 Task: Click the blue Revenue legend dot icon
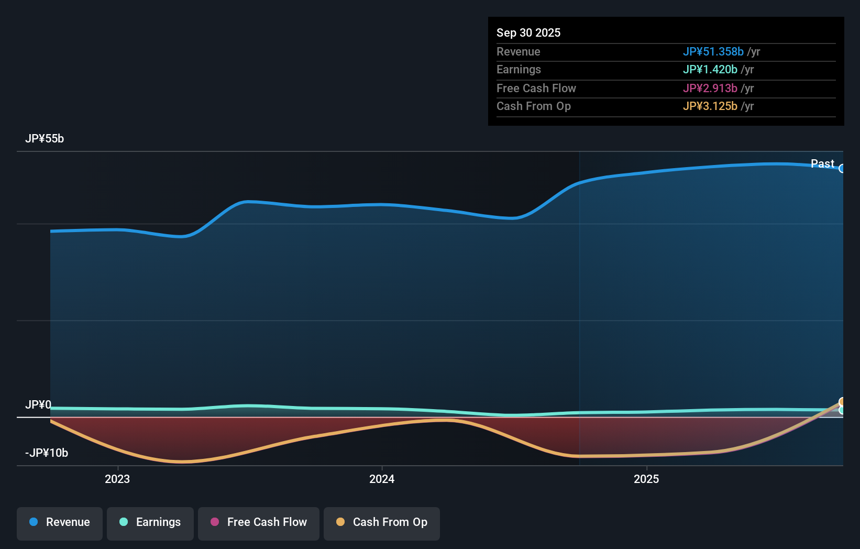33,522
